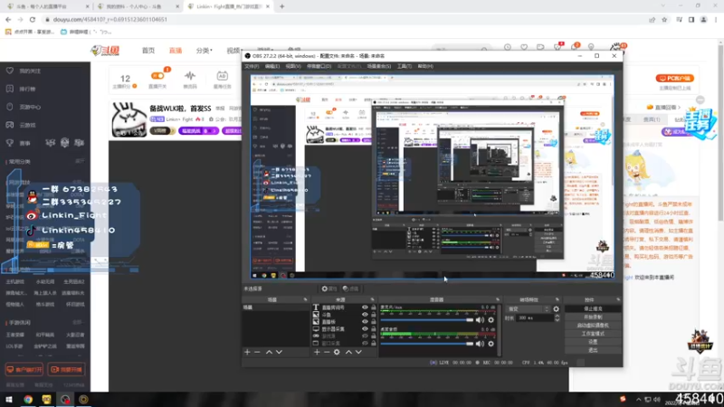Open source properties gear in sources toolbar
This screenshot has height=407, width=724.
pyautogui.click(x=337, y=352)
